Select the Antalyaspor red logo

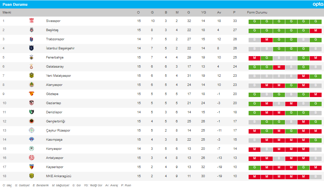[31, 158]
